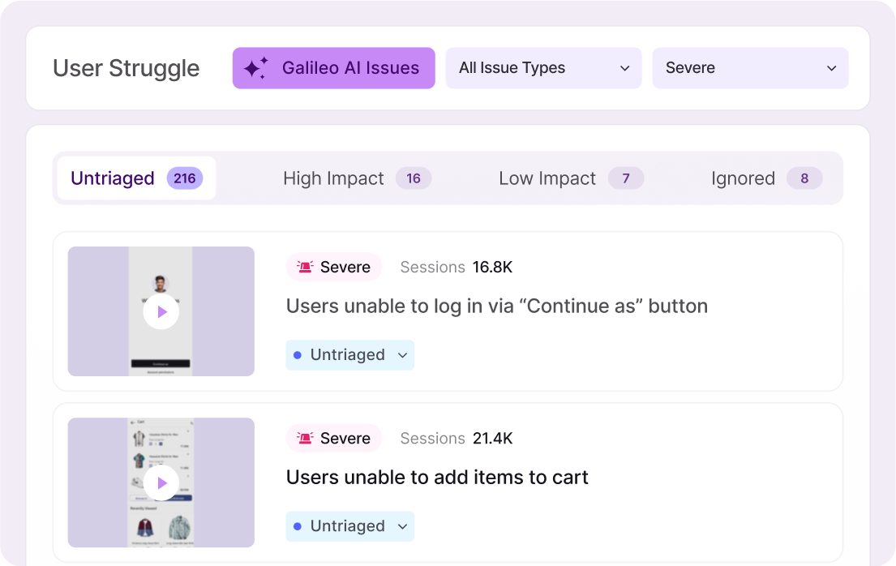
Task: Select the Untriaged tab
Action: 113,178
